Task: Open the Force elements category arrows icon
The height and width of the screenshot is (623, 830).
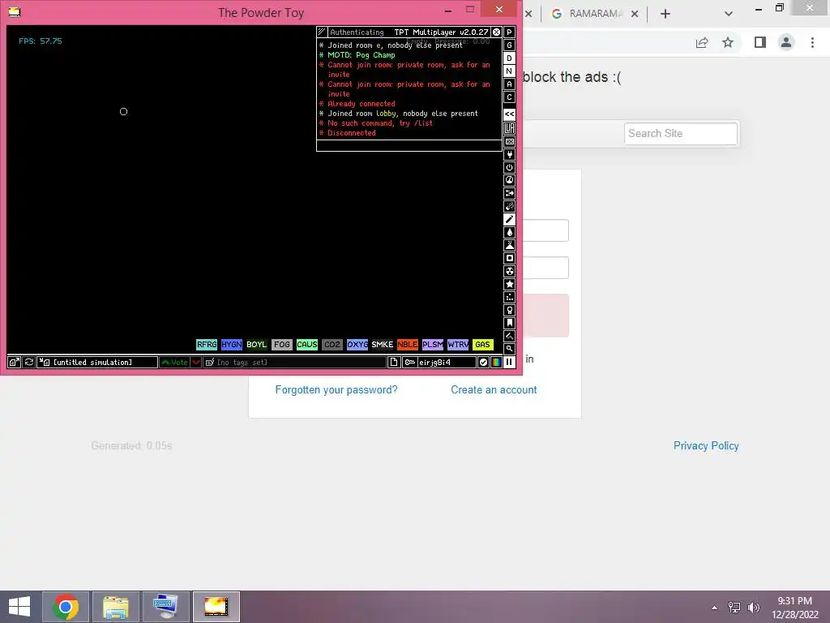Action: click(x=509, y=193)
